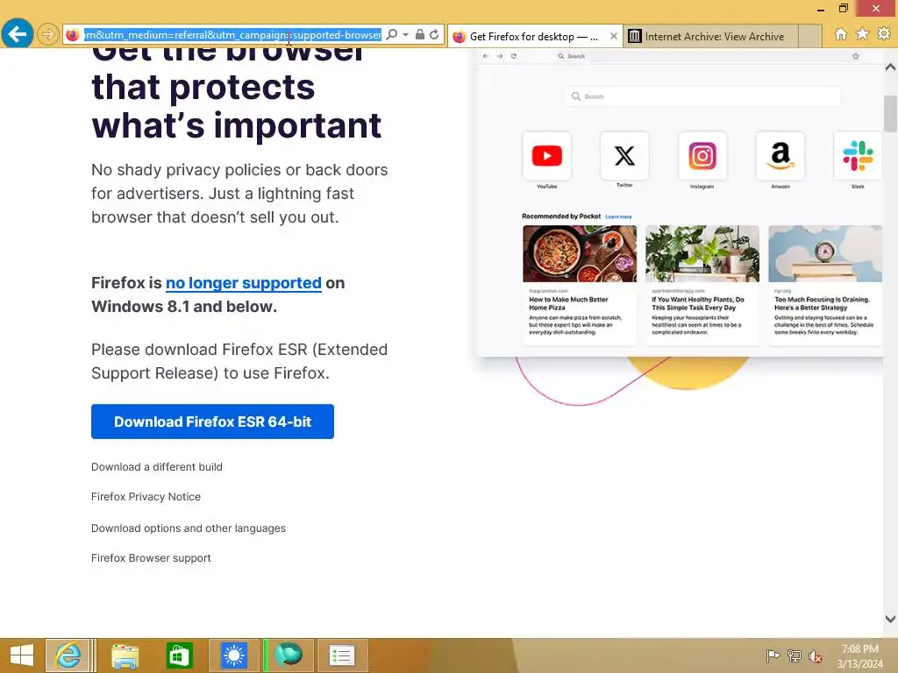Click the vertical scrollbar thumb
This screenshot has height=673, width=898.
coord(890,114)
